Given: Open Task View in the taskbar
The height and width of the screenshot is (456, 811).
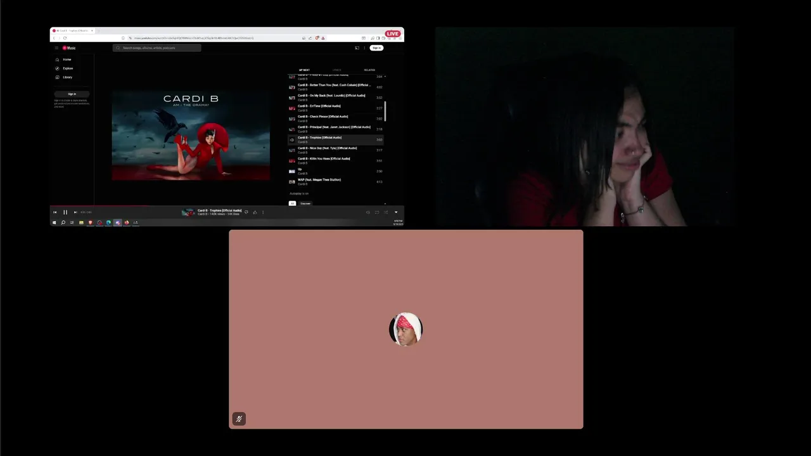Looking at the screenshot, I should pyautogui.click(x=72, y=222).
